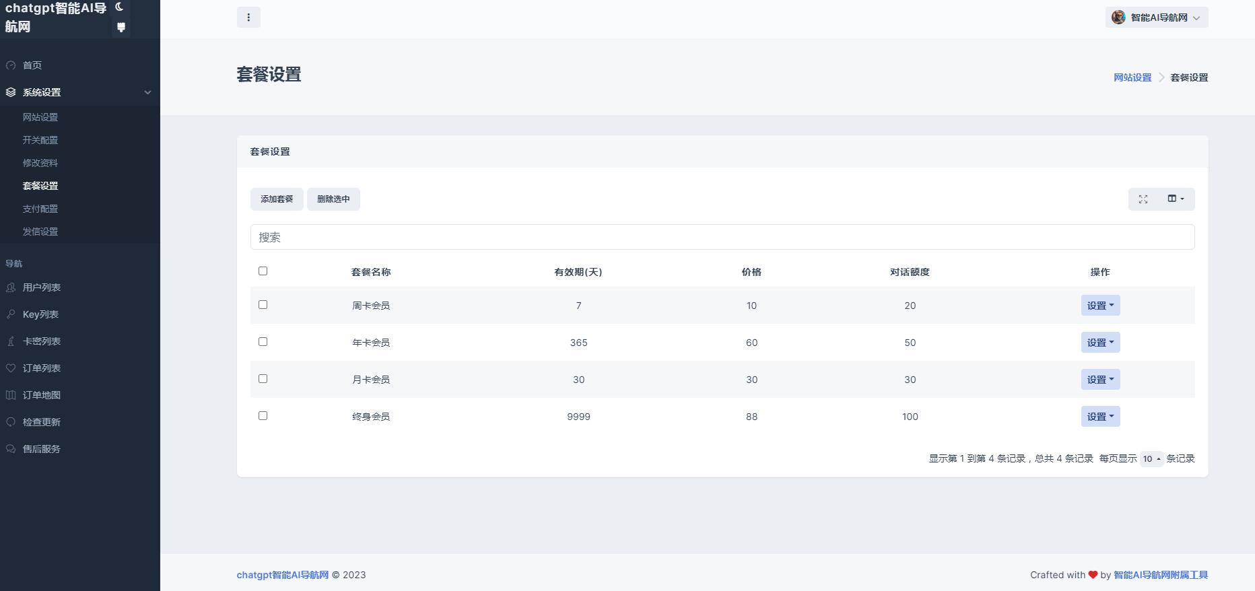Open 支付配置 submenu item
This screenshot has height=591, width=1255.
point(40,209)
